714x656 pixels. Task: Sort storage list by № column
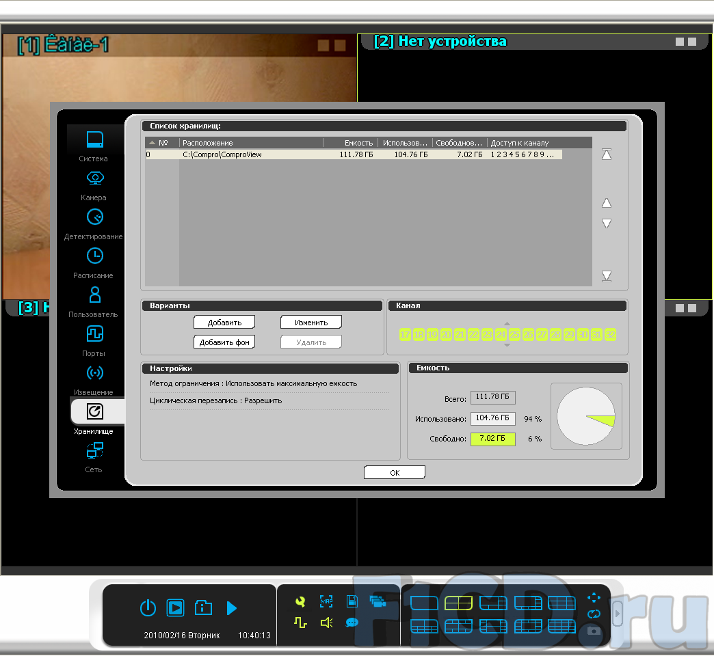[163, 143]
